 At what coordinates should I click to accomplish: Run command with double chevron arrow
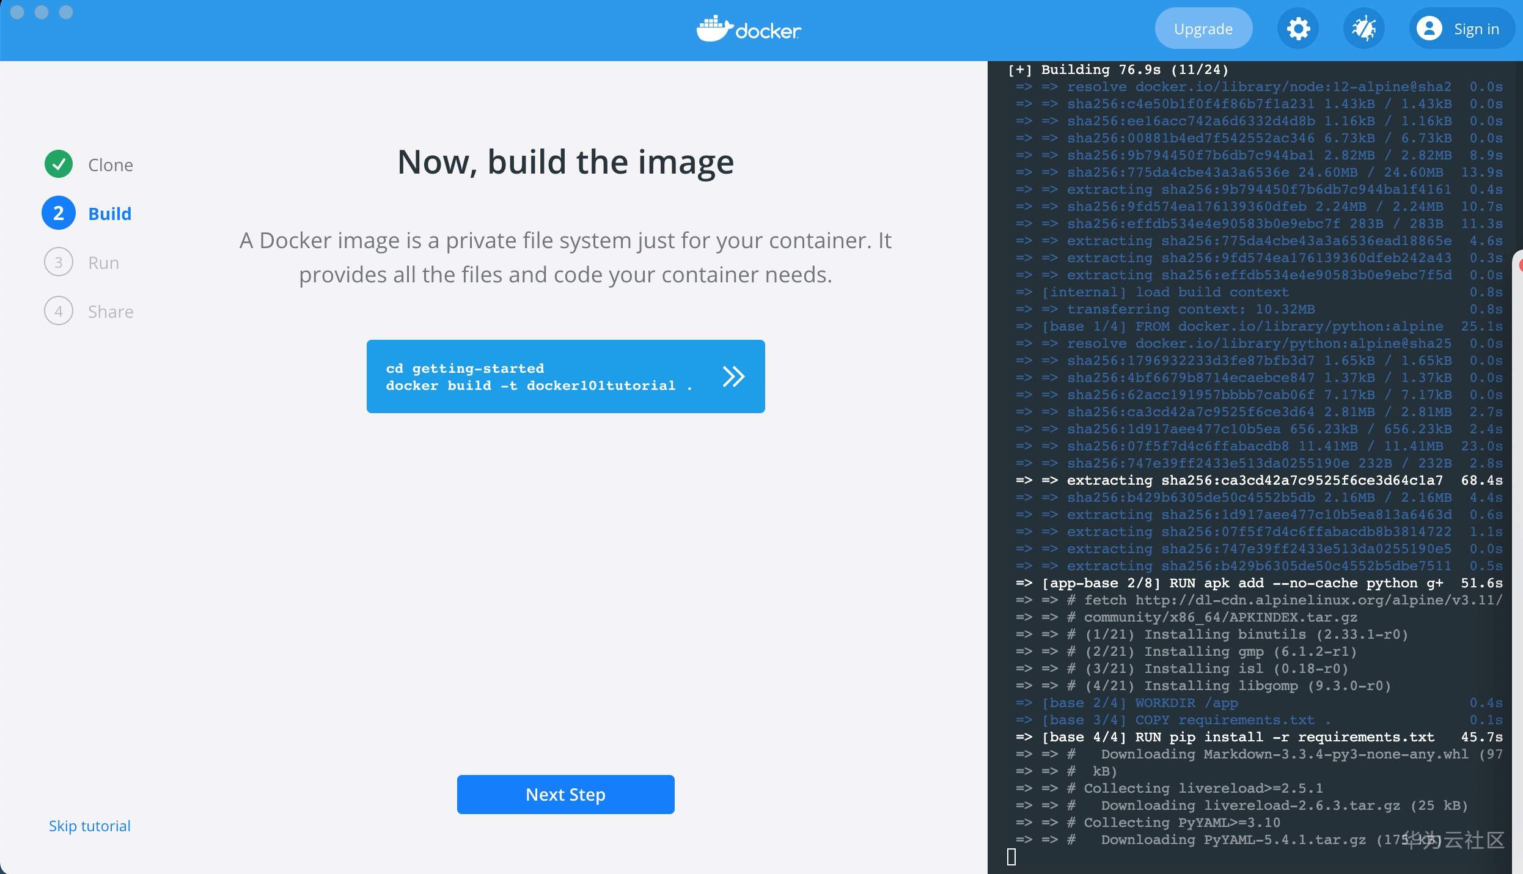click(733, 376)
